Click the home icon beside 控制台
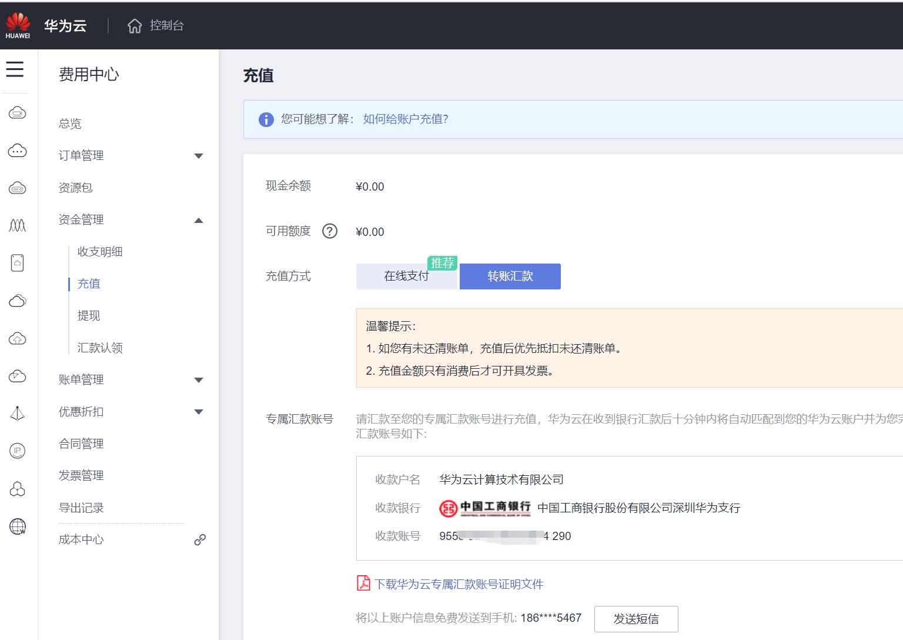Viewport: 903px width, 640px height. click(x=135, y=26)
